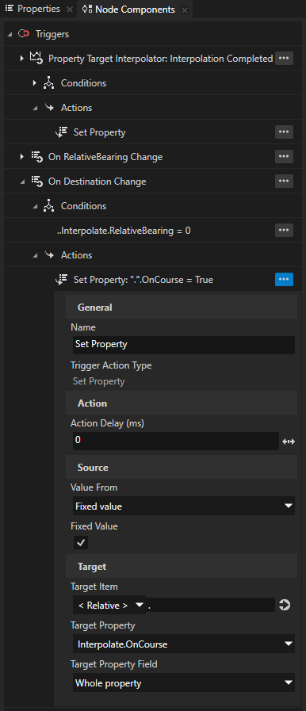Edit the Target Item path field

(x=210, y=605)
